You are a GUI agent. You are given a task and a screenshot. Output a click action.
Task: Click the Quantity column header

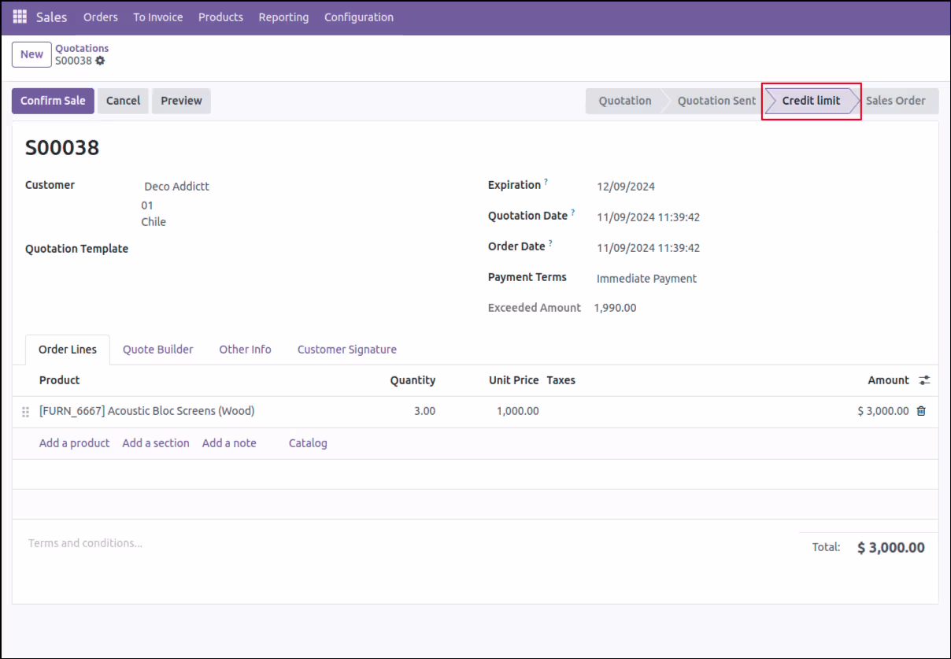click(413, 380)
